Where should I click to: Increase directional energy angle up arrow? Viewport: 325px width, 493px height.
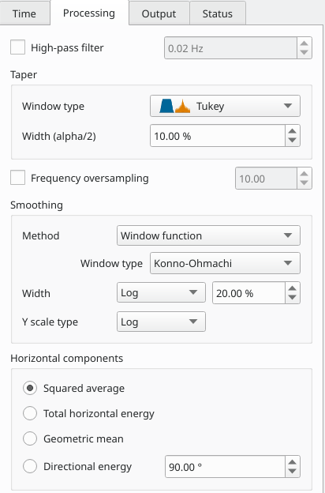pyautogui.click(x=293, y=462)
